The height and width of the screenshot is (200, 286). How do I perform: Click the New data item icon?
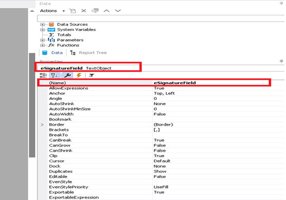[72, 11]
